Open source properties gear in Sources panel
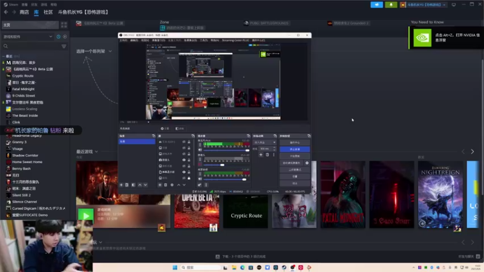 (172, 185)
